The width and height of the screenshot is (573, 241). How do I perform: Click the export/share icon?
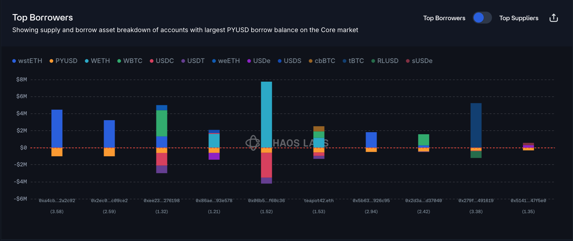(553, 18)
